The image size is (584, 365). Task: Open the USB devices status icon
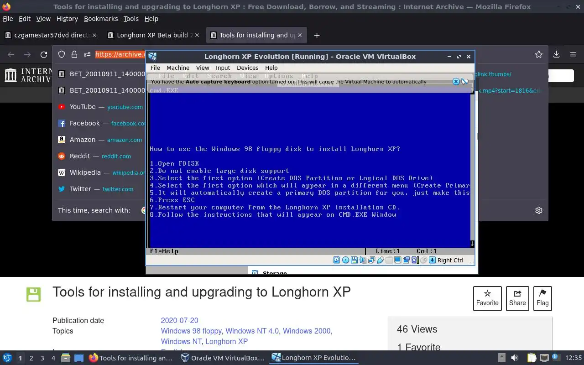tap(380, 260)
